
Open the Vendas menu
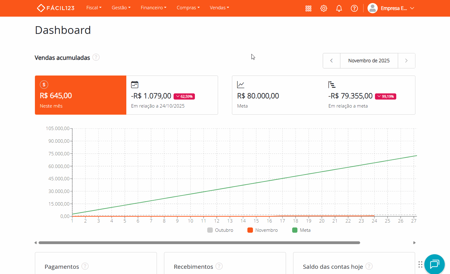219,8
